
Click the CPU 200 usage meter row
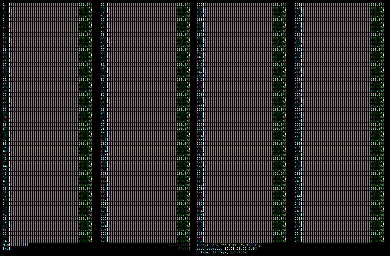[x=339, y=31]
